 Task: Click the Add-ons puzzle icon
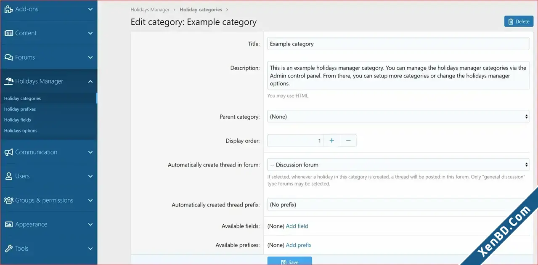tap(8, 9)
